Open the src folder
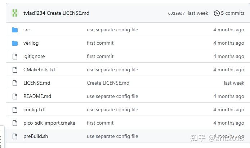 pyautogui.click(x=27, y=30)
